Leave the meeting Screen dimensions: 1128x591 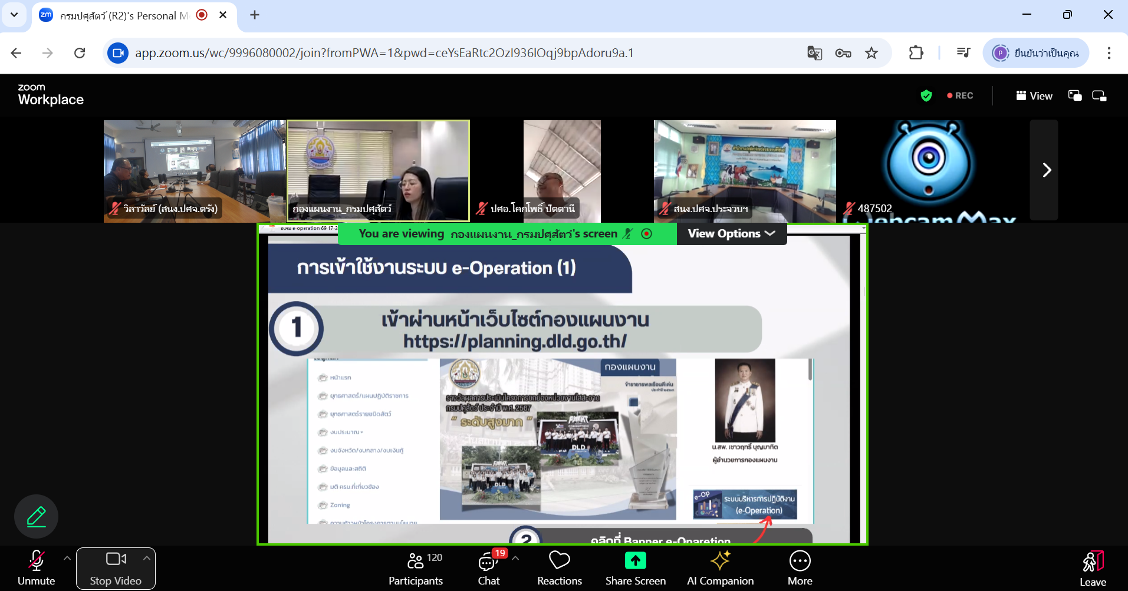click(1092, 568)
